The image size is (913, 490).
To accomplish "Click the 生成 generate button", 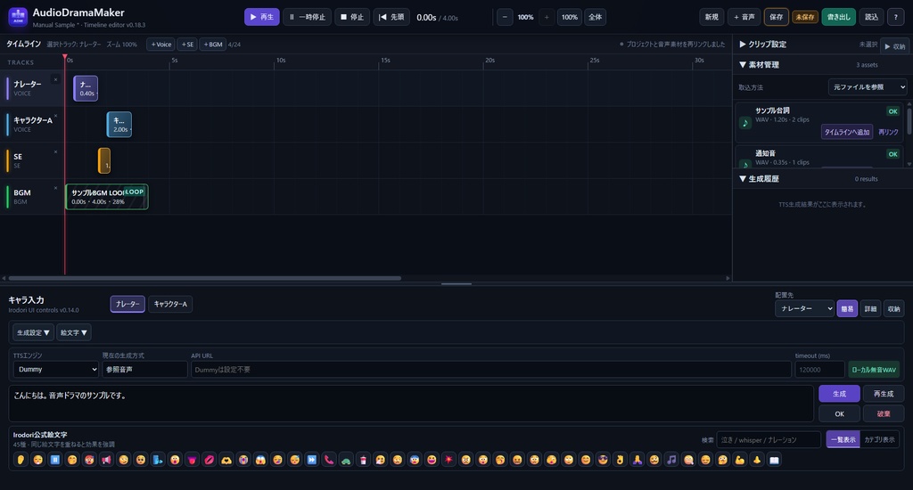I will [x=839, y=394].
